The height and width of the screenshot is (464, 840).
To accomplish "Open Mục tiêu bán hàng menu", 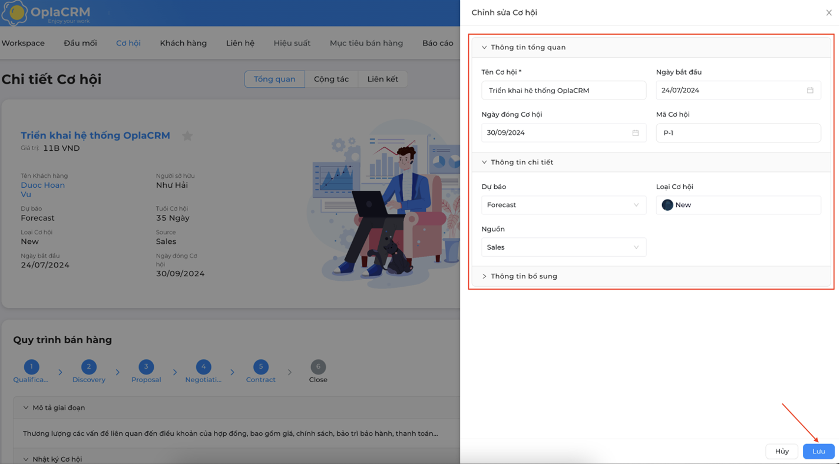I will tap(366, 43).
